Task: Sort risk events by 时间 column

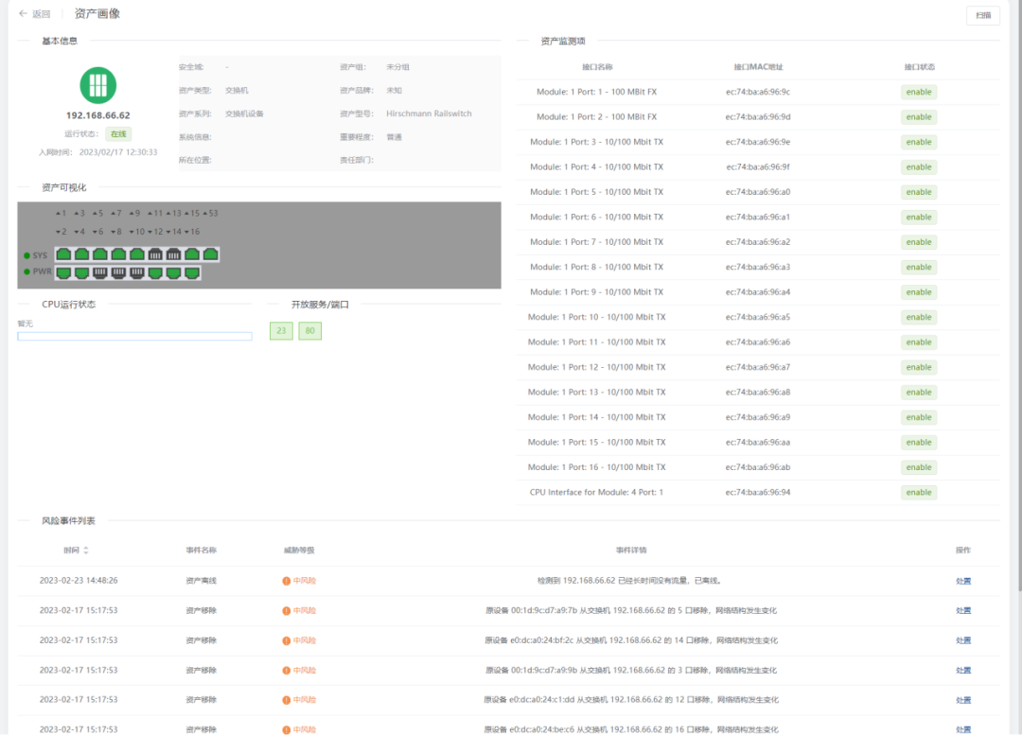Action: (x=86, y=551)
